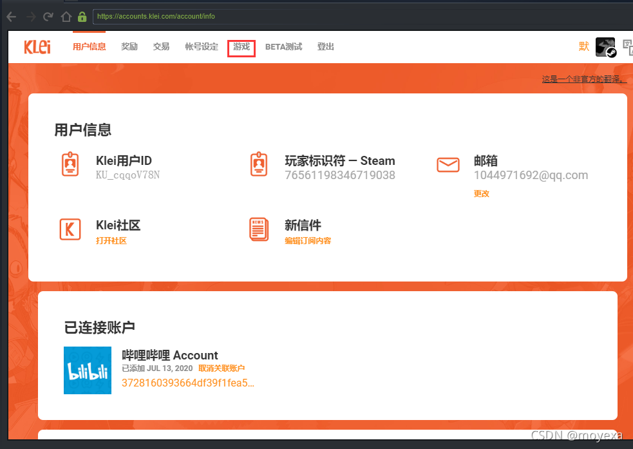
Task: Click 打开社区 link
Action: (111, 241)
